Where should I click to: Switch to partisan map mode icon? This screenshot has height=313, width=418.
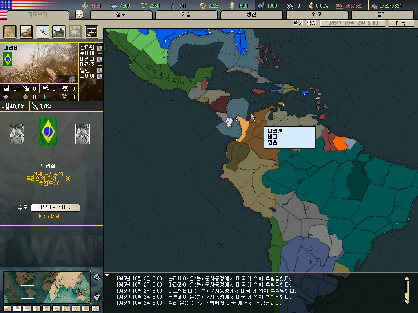[56, 309]
